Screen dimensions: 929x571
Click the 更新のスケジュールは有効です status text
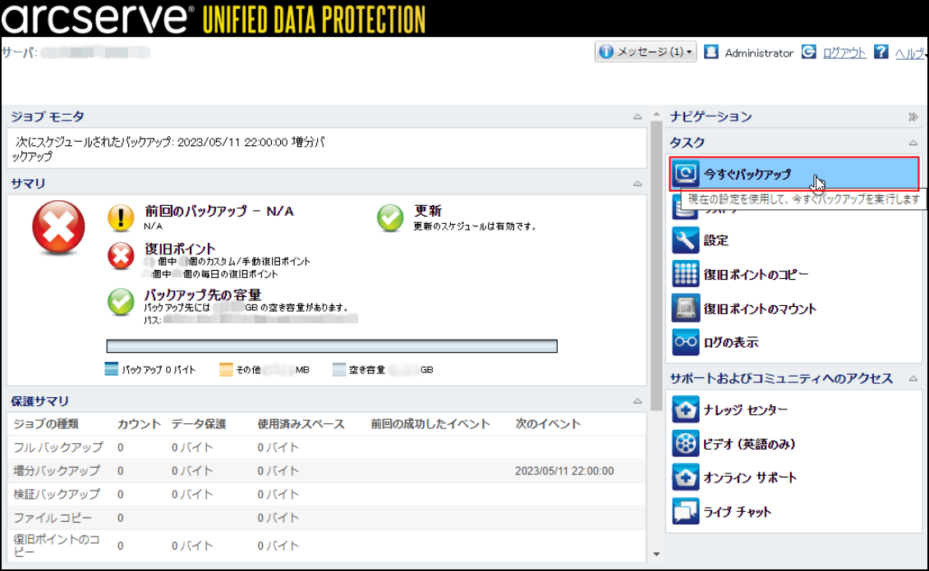(474, 226)
